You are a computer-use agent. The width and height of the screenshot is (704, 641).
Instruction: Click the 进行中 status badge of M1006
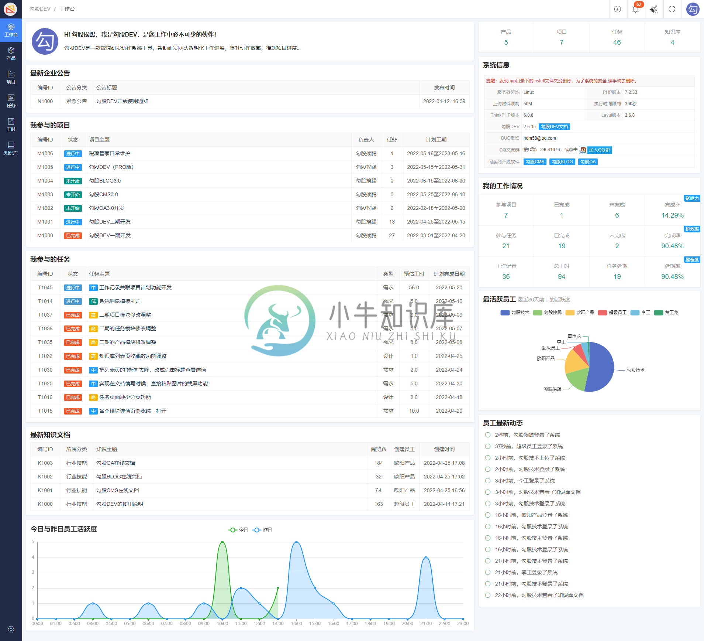(73, 154)
